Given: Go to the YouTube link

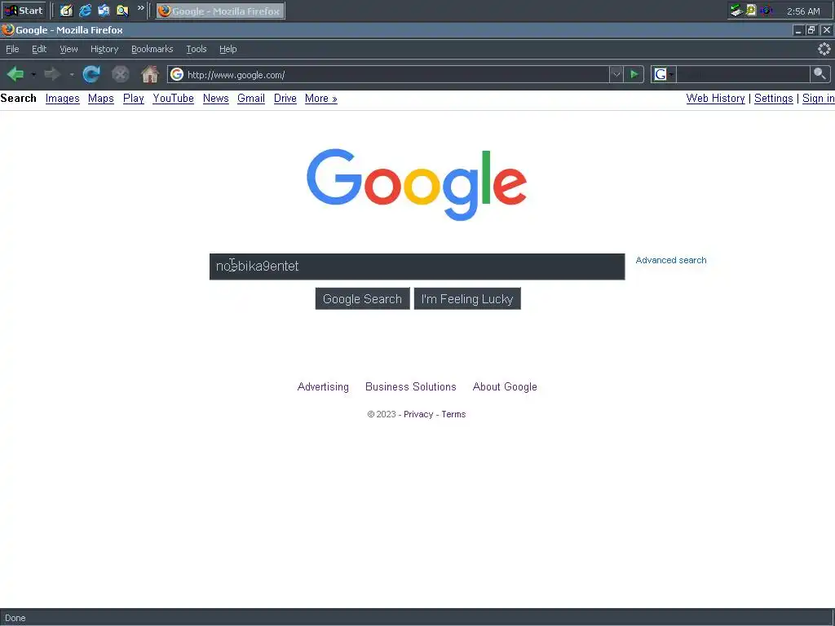Looking at the screenshot, I should 173,99.
